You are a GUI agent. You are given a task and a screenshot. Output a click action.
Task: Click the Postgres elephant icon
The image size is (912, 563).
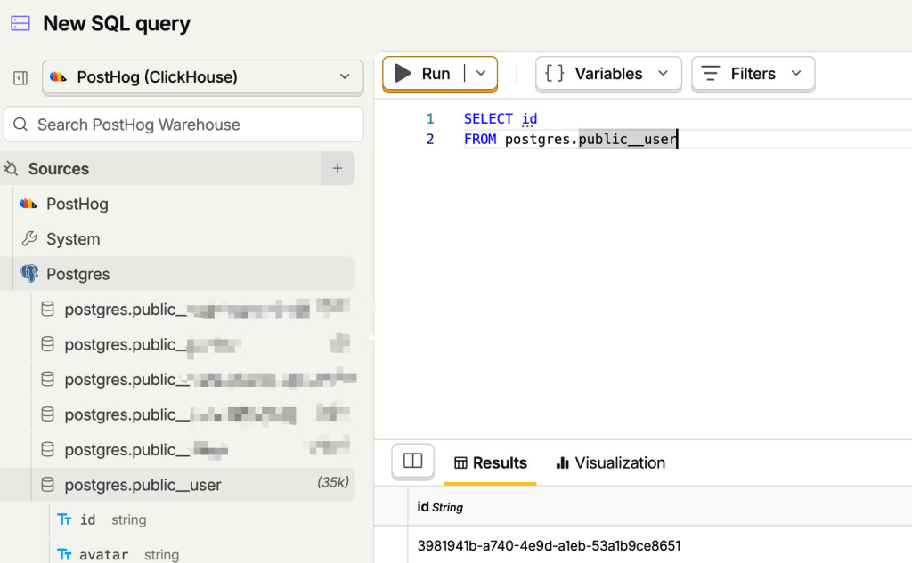29,274
